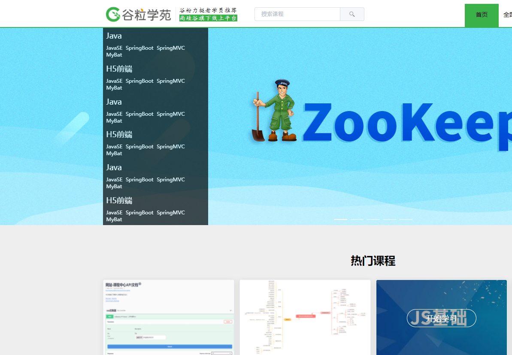Select the fourth carousel slide indicator
This screenshot has width=512, height=355.
click(390, 220)
